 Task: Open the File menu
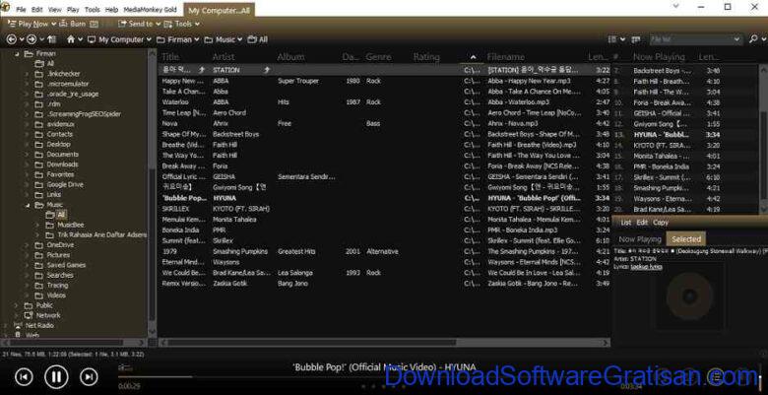click(21, 9)
